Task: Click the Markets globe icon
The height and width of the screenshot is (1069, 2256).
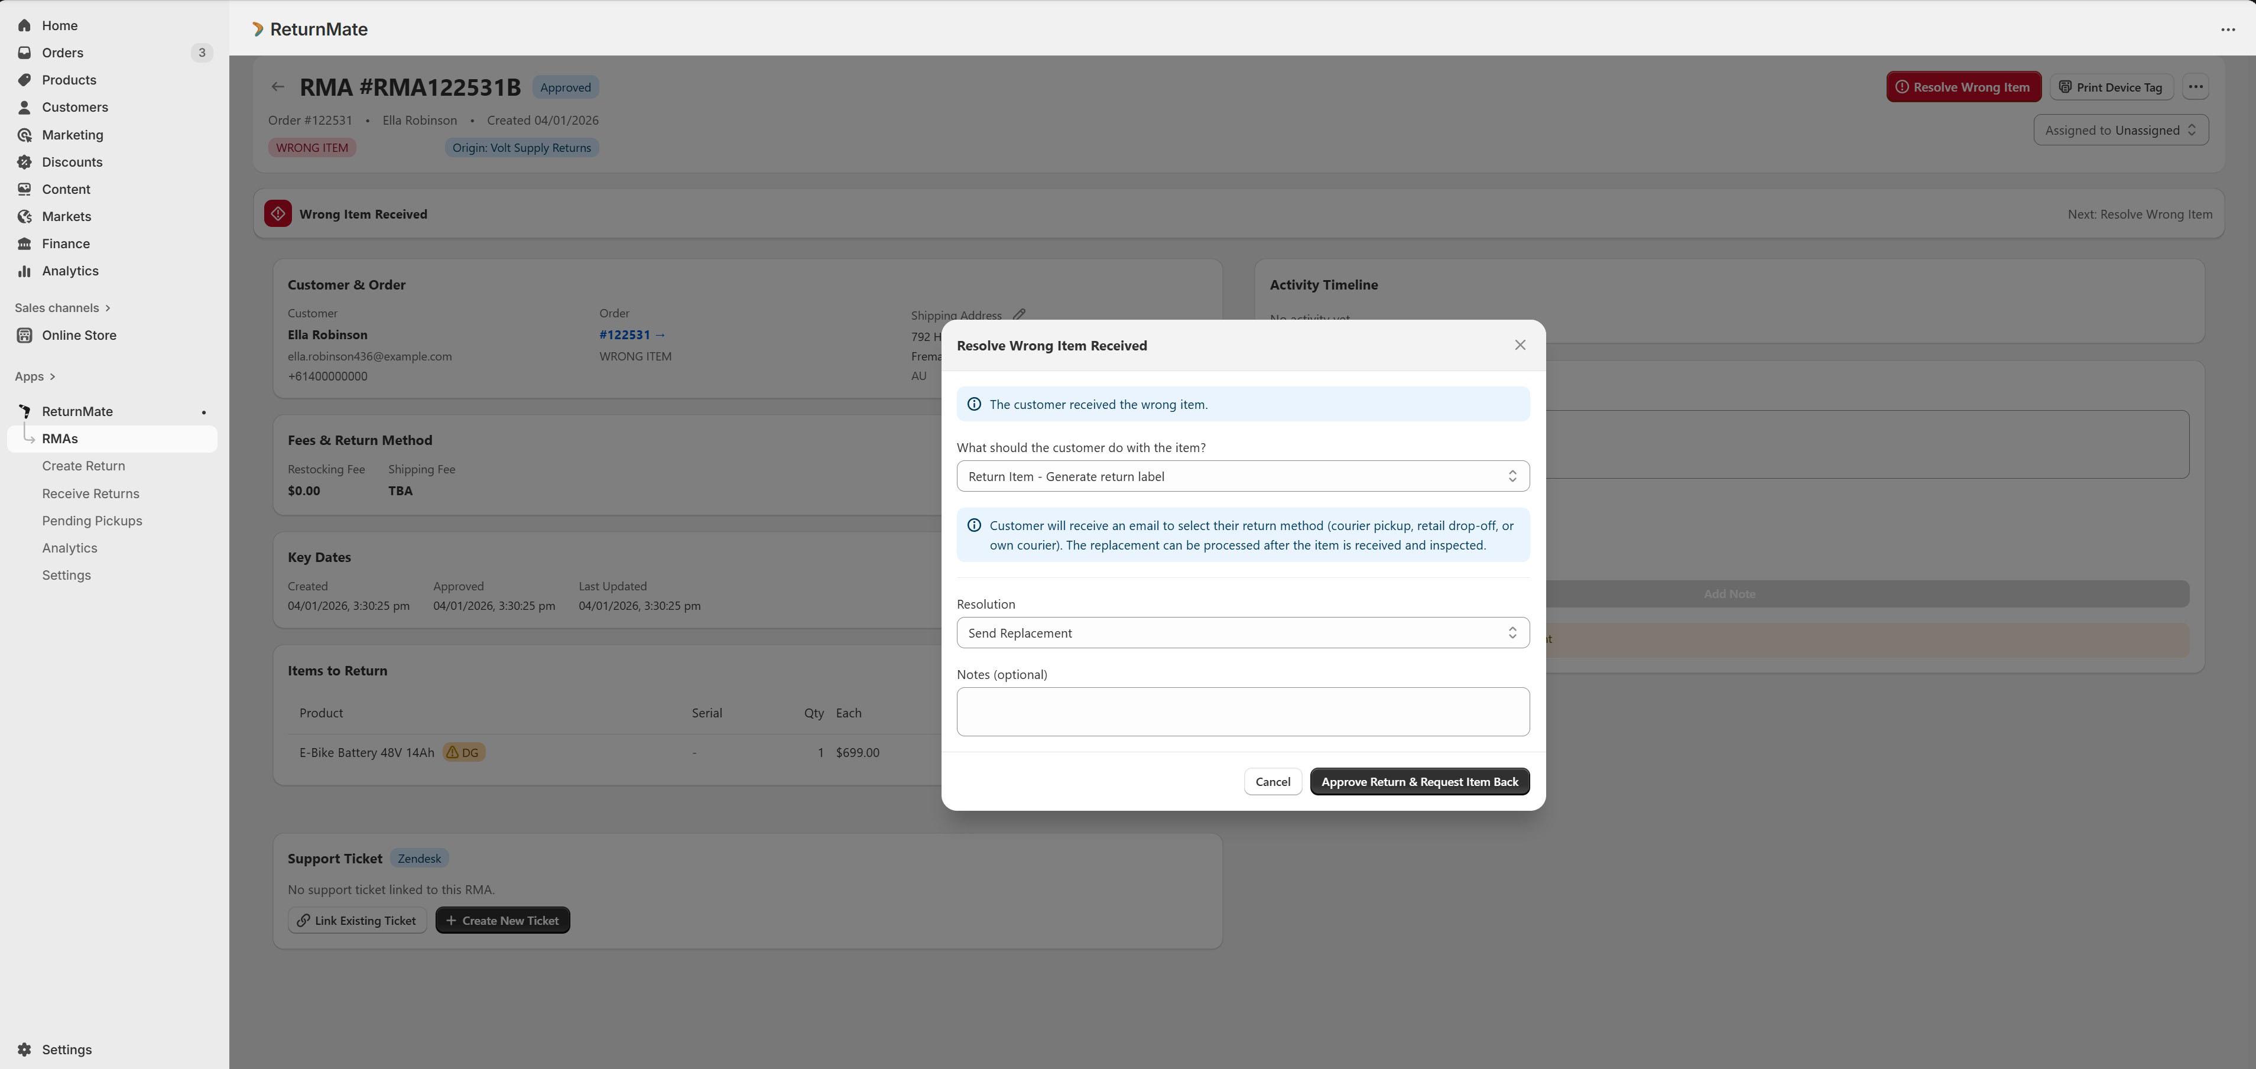Action: [x=24, y=216]
